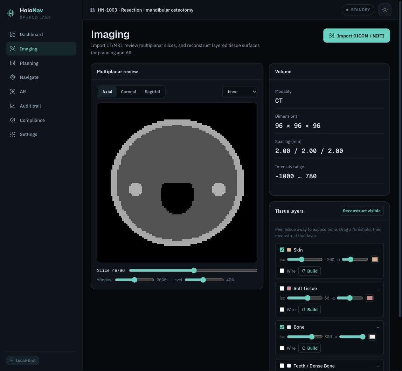Collapse the Skin layer card
The width and height of the screenshot is (402, 371).
point(377,250)
